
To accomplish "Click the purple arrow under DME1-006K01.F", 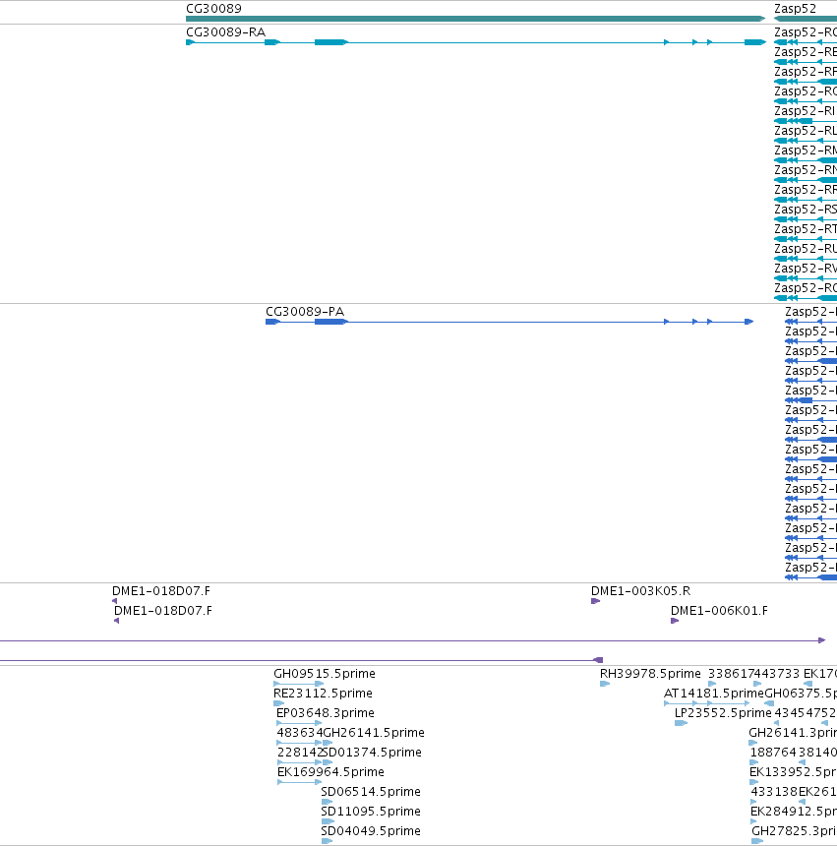I will [x=675, y=621].
